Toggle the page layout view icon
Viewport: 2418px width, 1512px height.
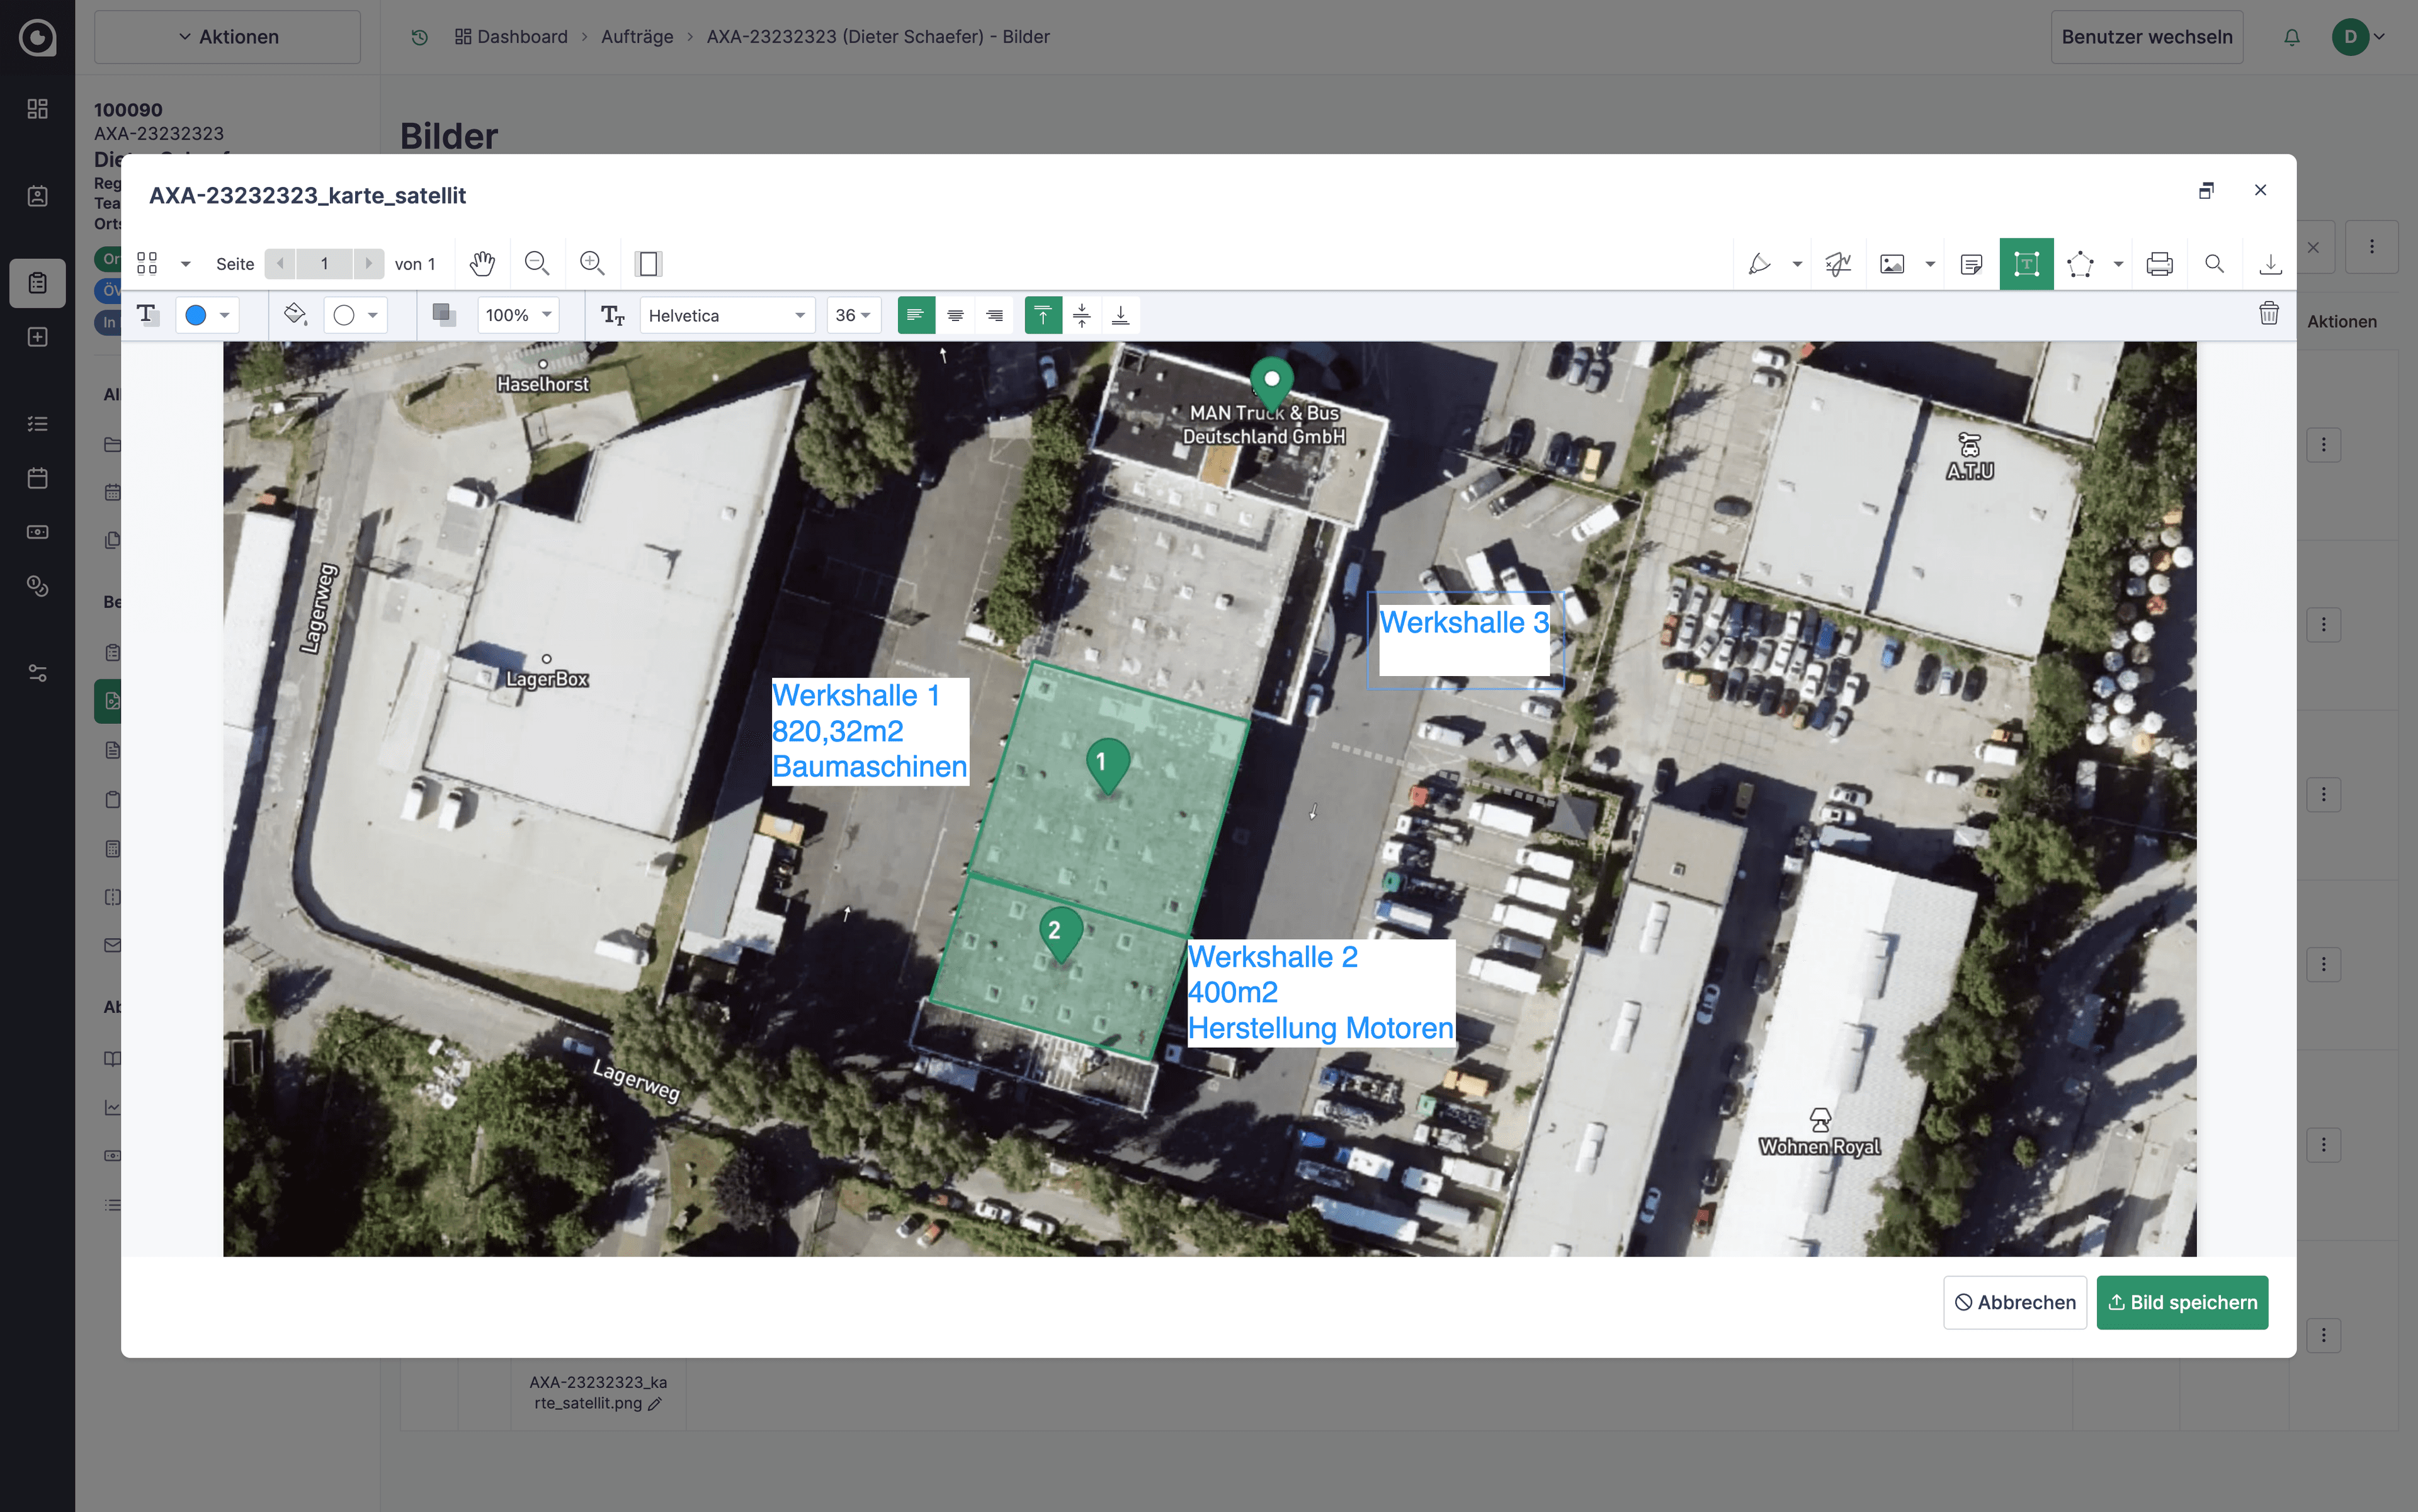(649, 264)
